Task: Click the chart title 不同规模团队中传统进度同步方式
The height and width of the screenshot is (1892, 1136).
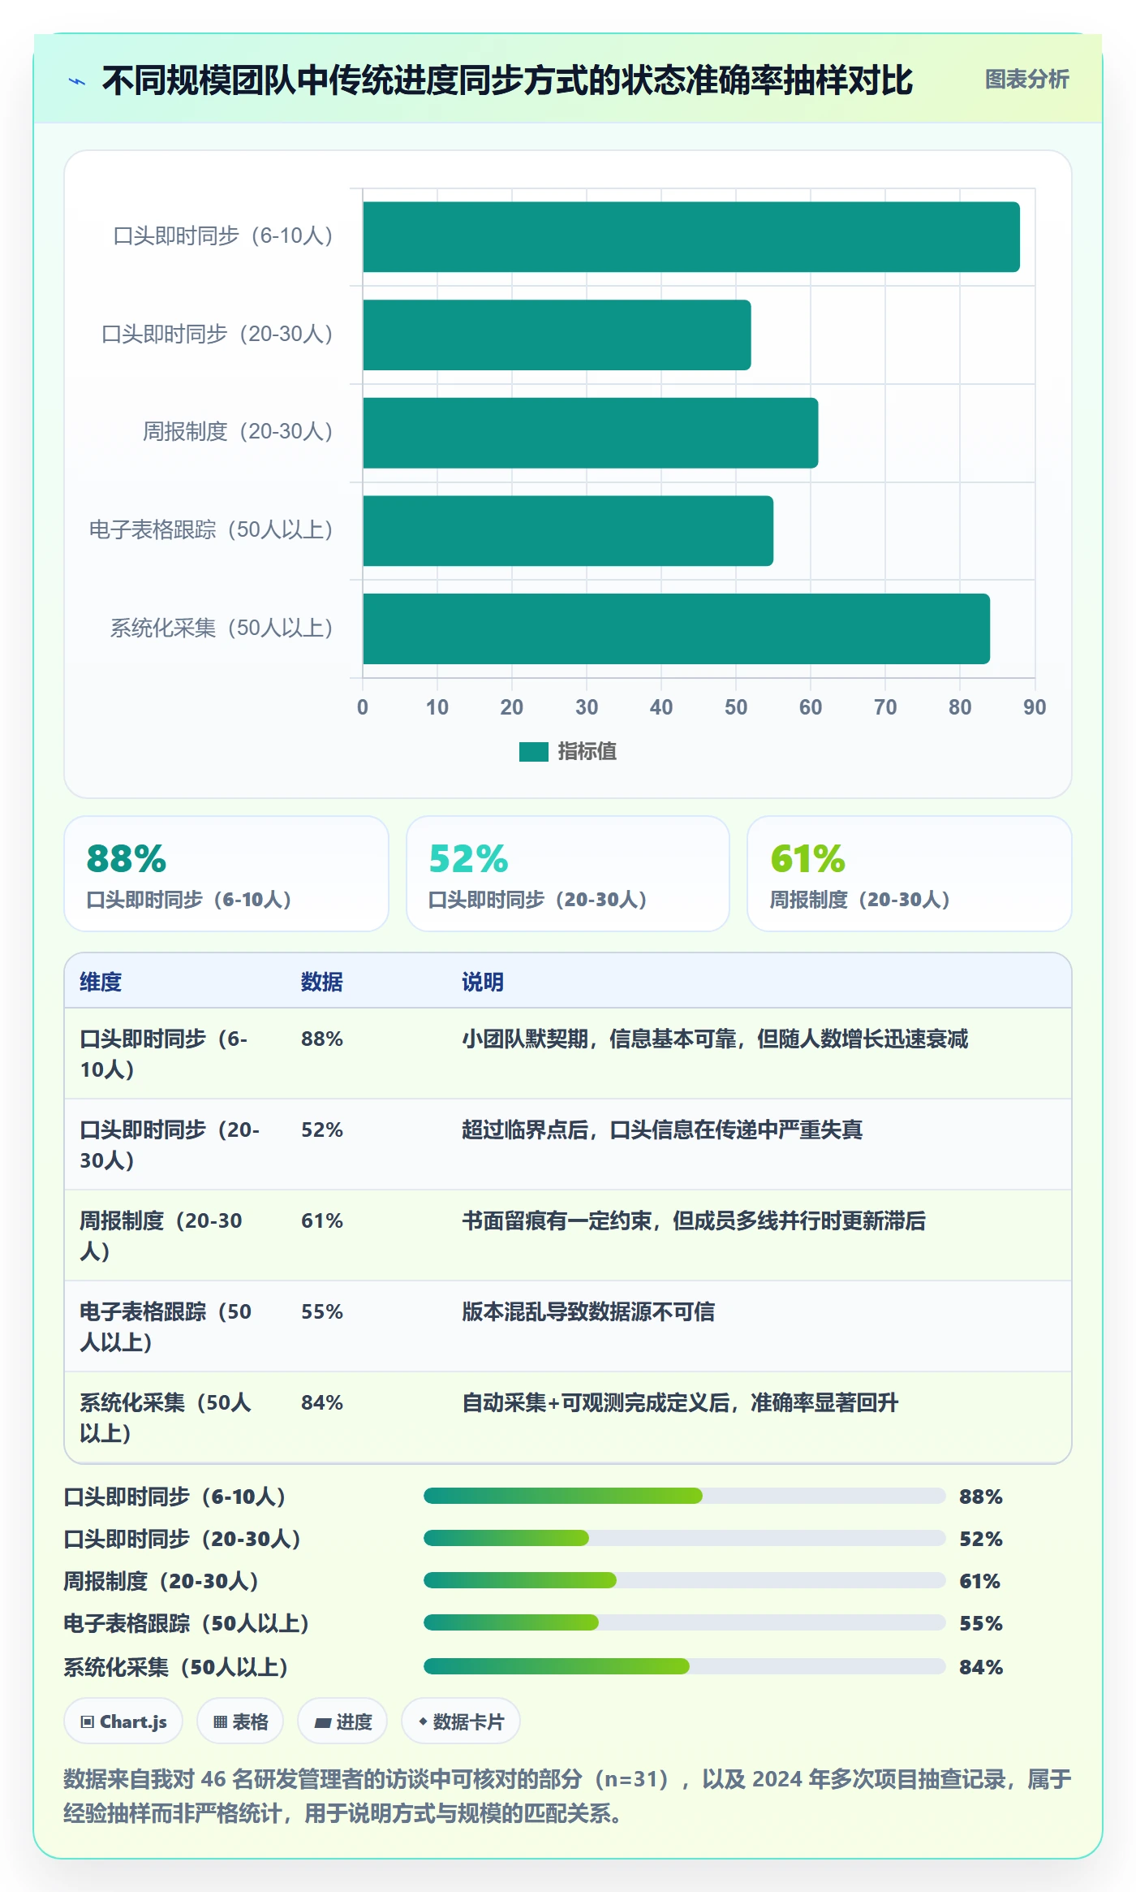Action: pos(507,80)
